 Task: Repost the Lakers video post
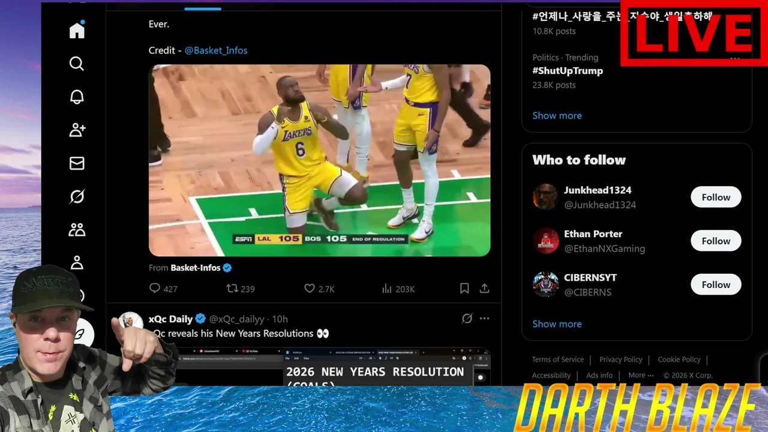[241, 289]
